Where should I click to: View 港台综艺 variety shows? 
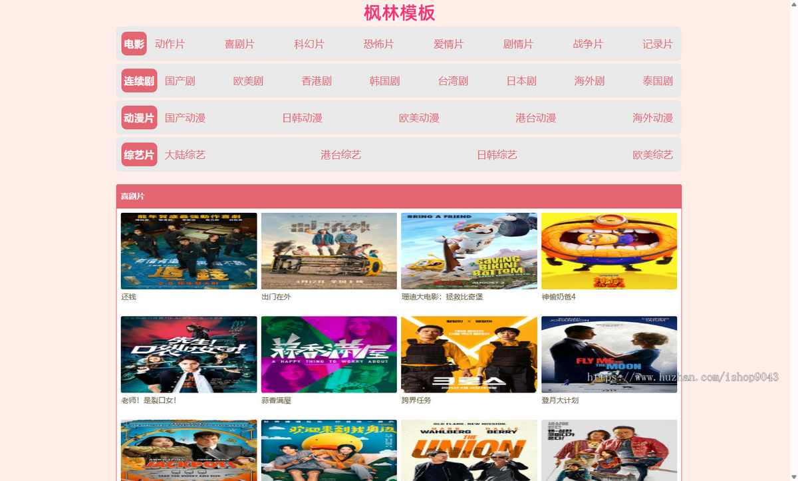(341, 155)
